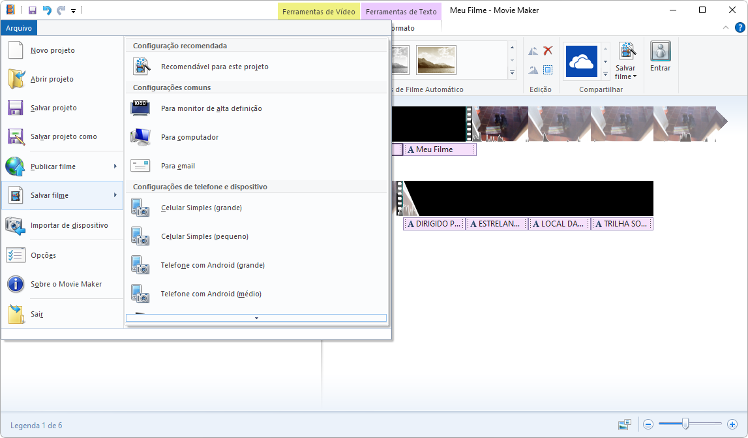Click the 1080 high-definition monitor icon

click(140, 108)
